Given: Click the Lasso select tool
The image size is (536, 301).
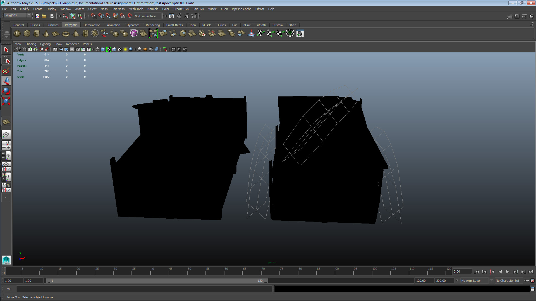Looking at the screenshot, I should [x=6, y=60].
